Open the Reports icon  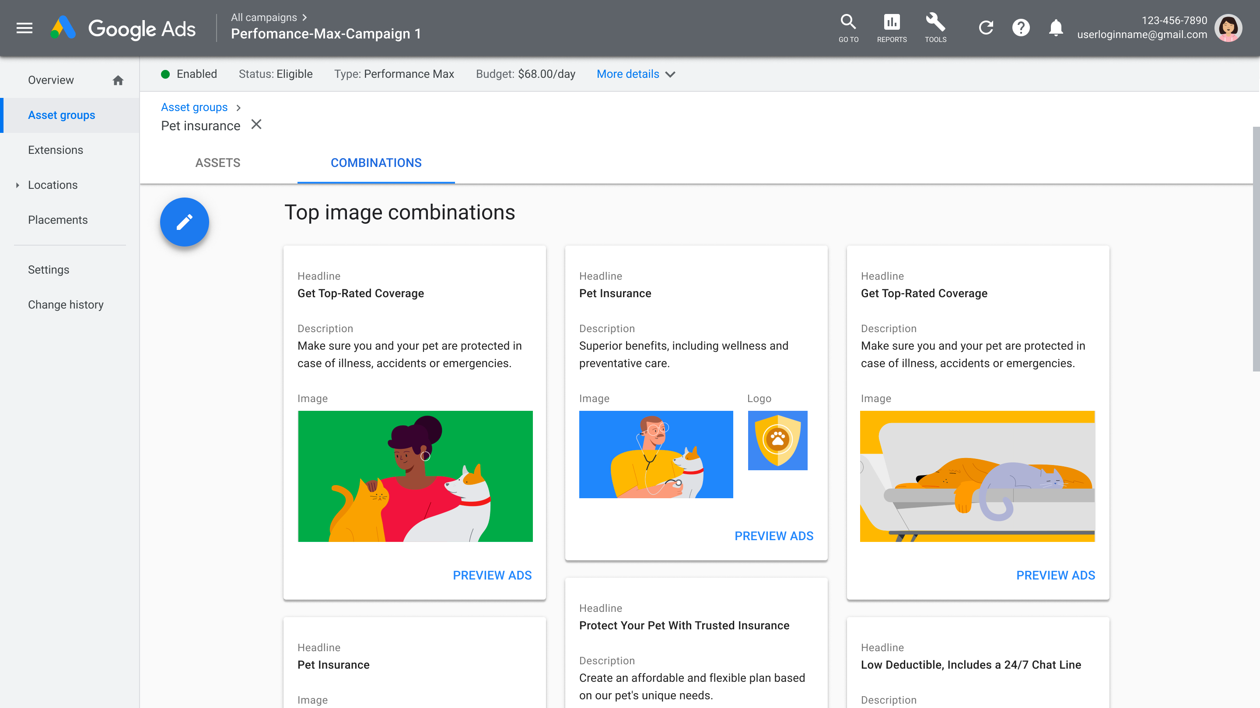click(891, 22)
